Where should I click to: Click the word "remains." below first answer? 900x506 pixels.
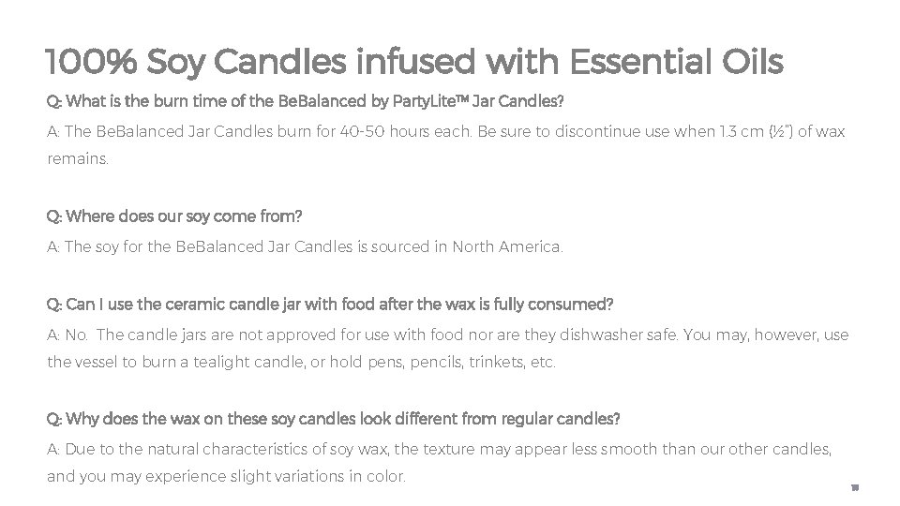click(78, 160)
